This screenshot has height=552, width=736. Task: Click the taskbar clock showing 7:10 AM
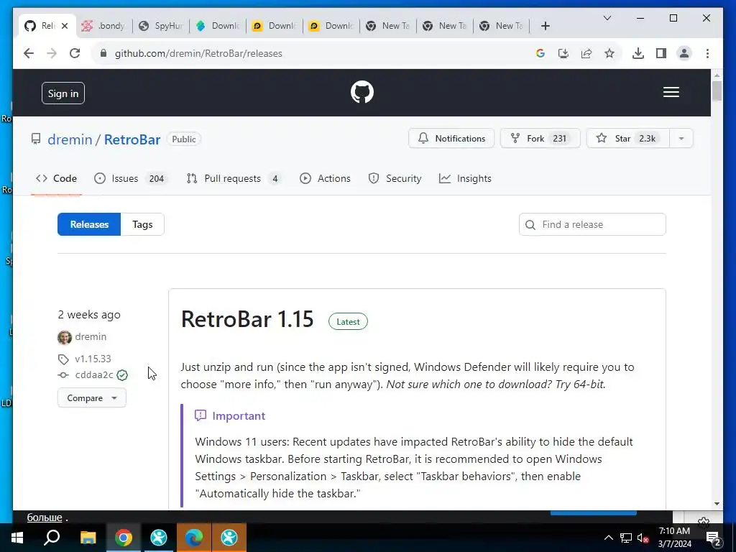(x=674, y=538)
